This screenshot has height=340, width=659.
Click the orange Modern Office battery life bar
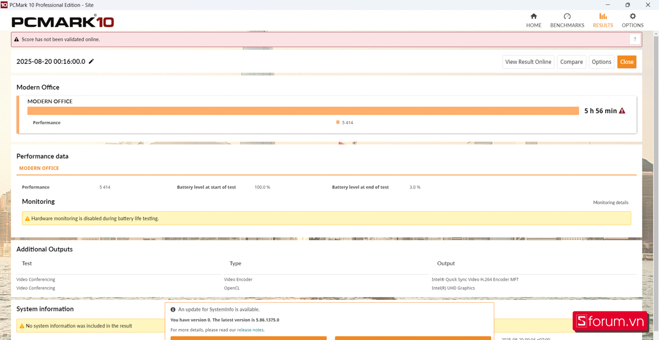303,111
